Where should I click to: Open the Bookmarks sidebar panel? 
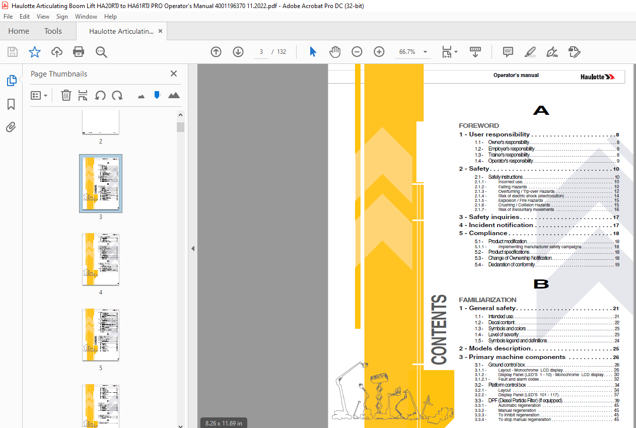click(x=11, y=104)
